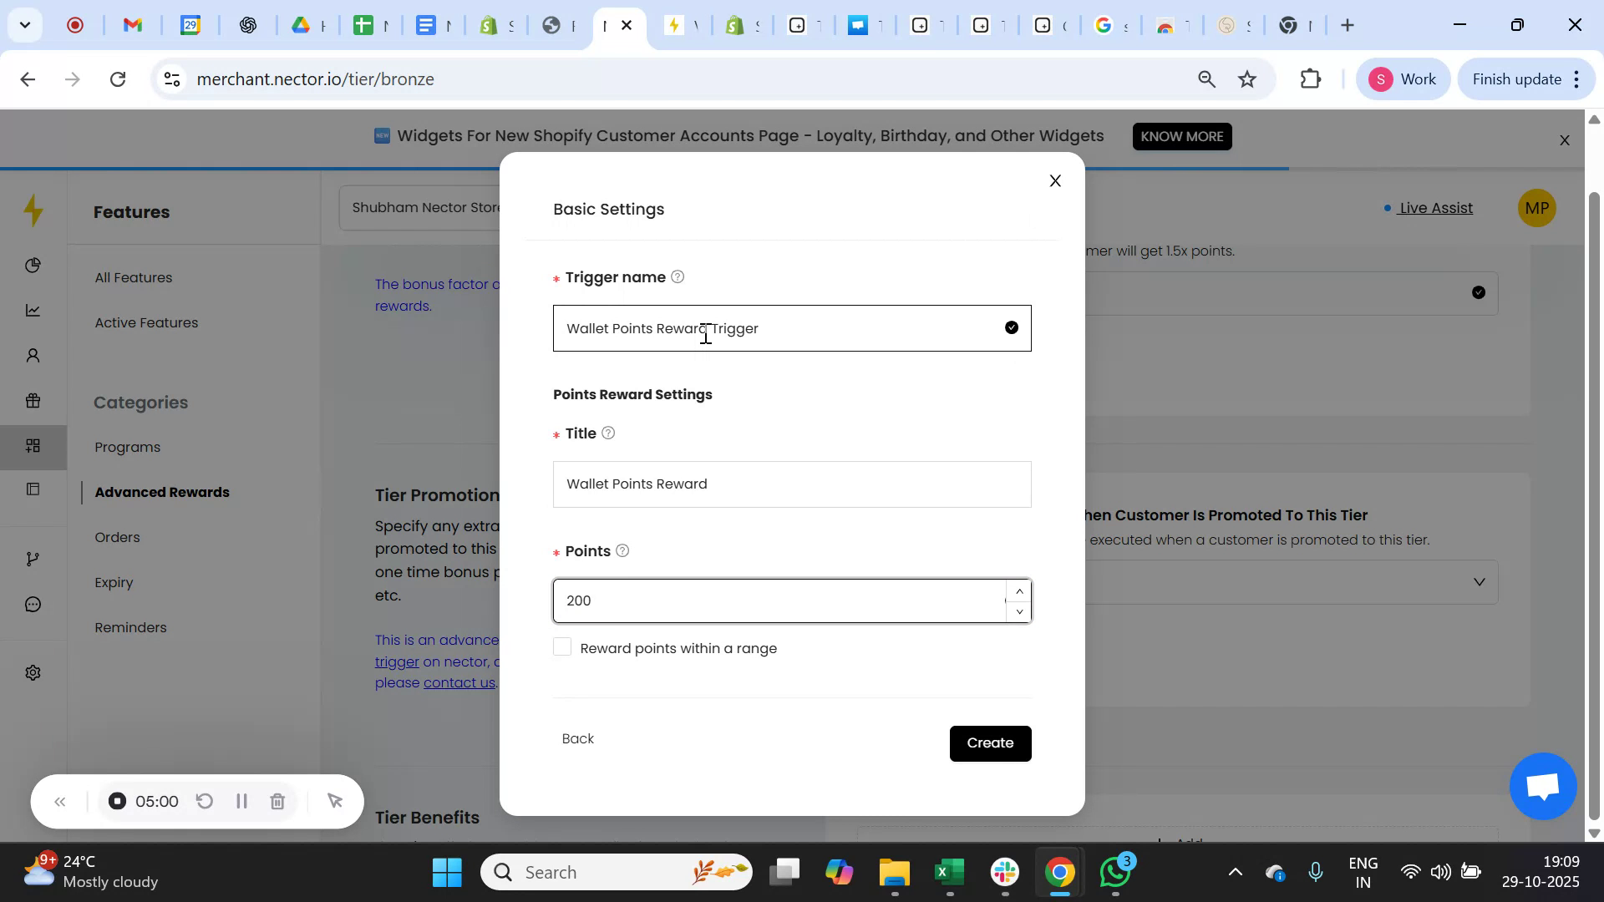Open the customers section from sidebar
Image resolution: width=1604 pixels, height=902 pixels.
(33, 355)
